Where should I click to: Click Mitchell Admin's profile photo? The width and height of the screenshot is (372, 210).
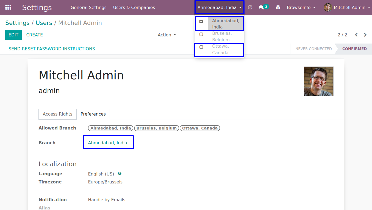coord(318,81)
